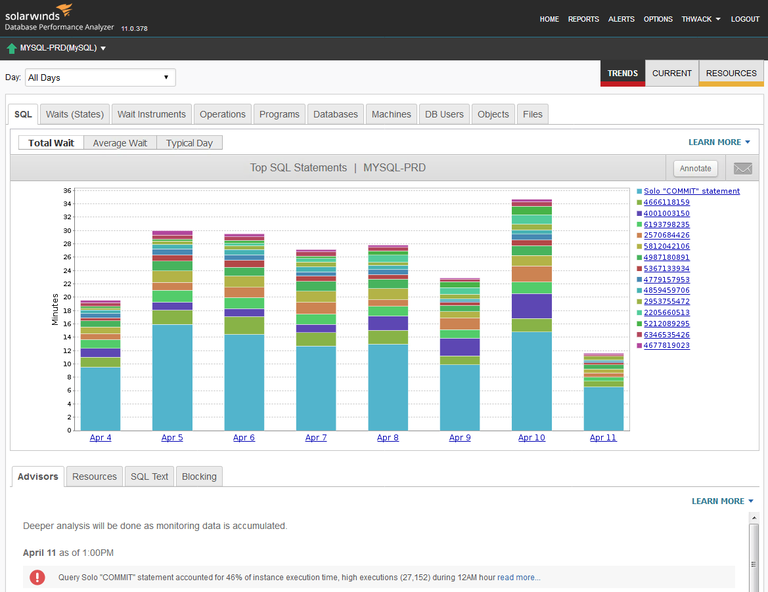Open the Machines tab
This screenshot has width=768, height=592.
392,114
